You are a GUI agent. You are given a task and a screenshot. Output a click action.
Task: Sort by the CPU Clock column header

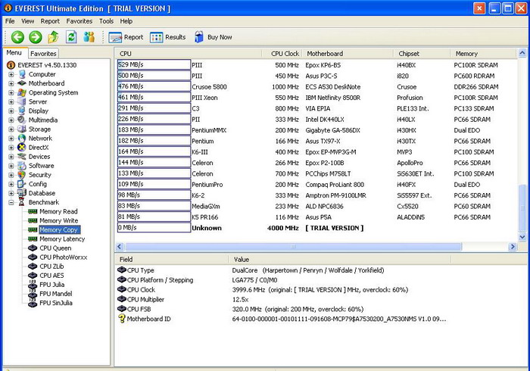coord(285,54)
